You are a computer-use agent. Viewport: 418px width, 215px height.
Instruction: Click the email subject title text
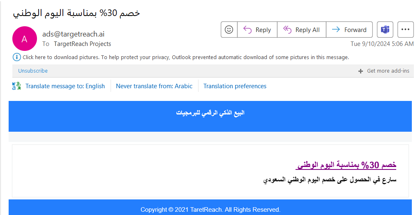[x=76, y=13]
